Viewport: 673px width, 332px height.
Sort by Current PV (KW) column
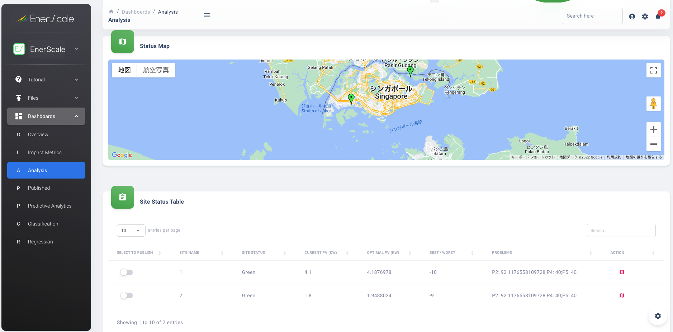pos(347,253)
